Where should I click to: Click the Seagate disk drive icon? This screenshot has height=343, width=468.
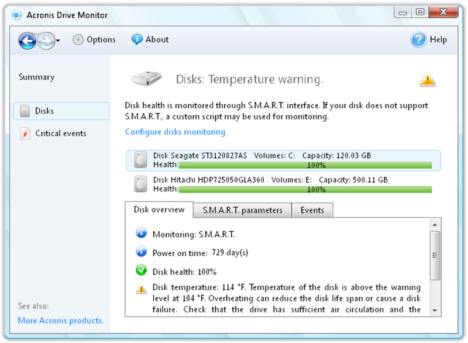pyautogui.click(x=140, y=160)
